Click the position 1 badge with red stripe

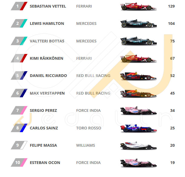(19, 6)
